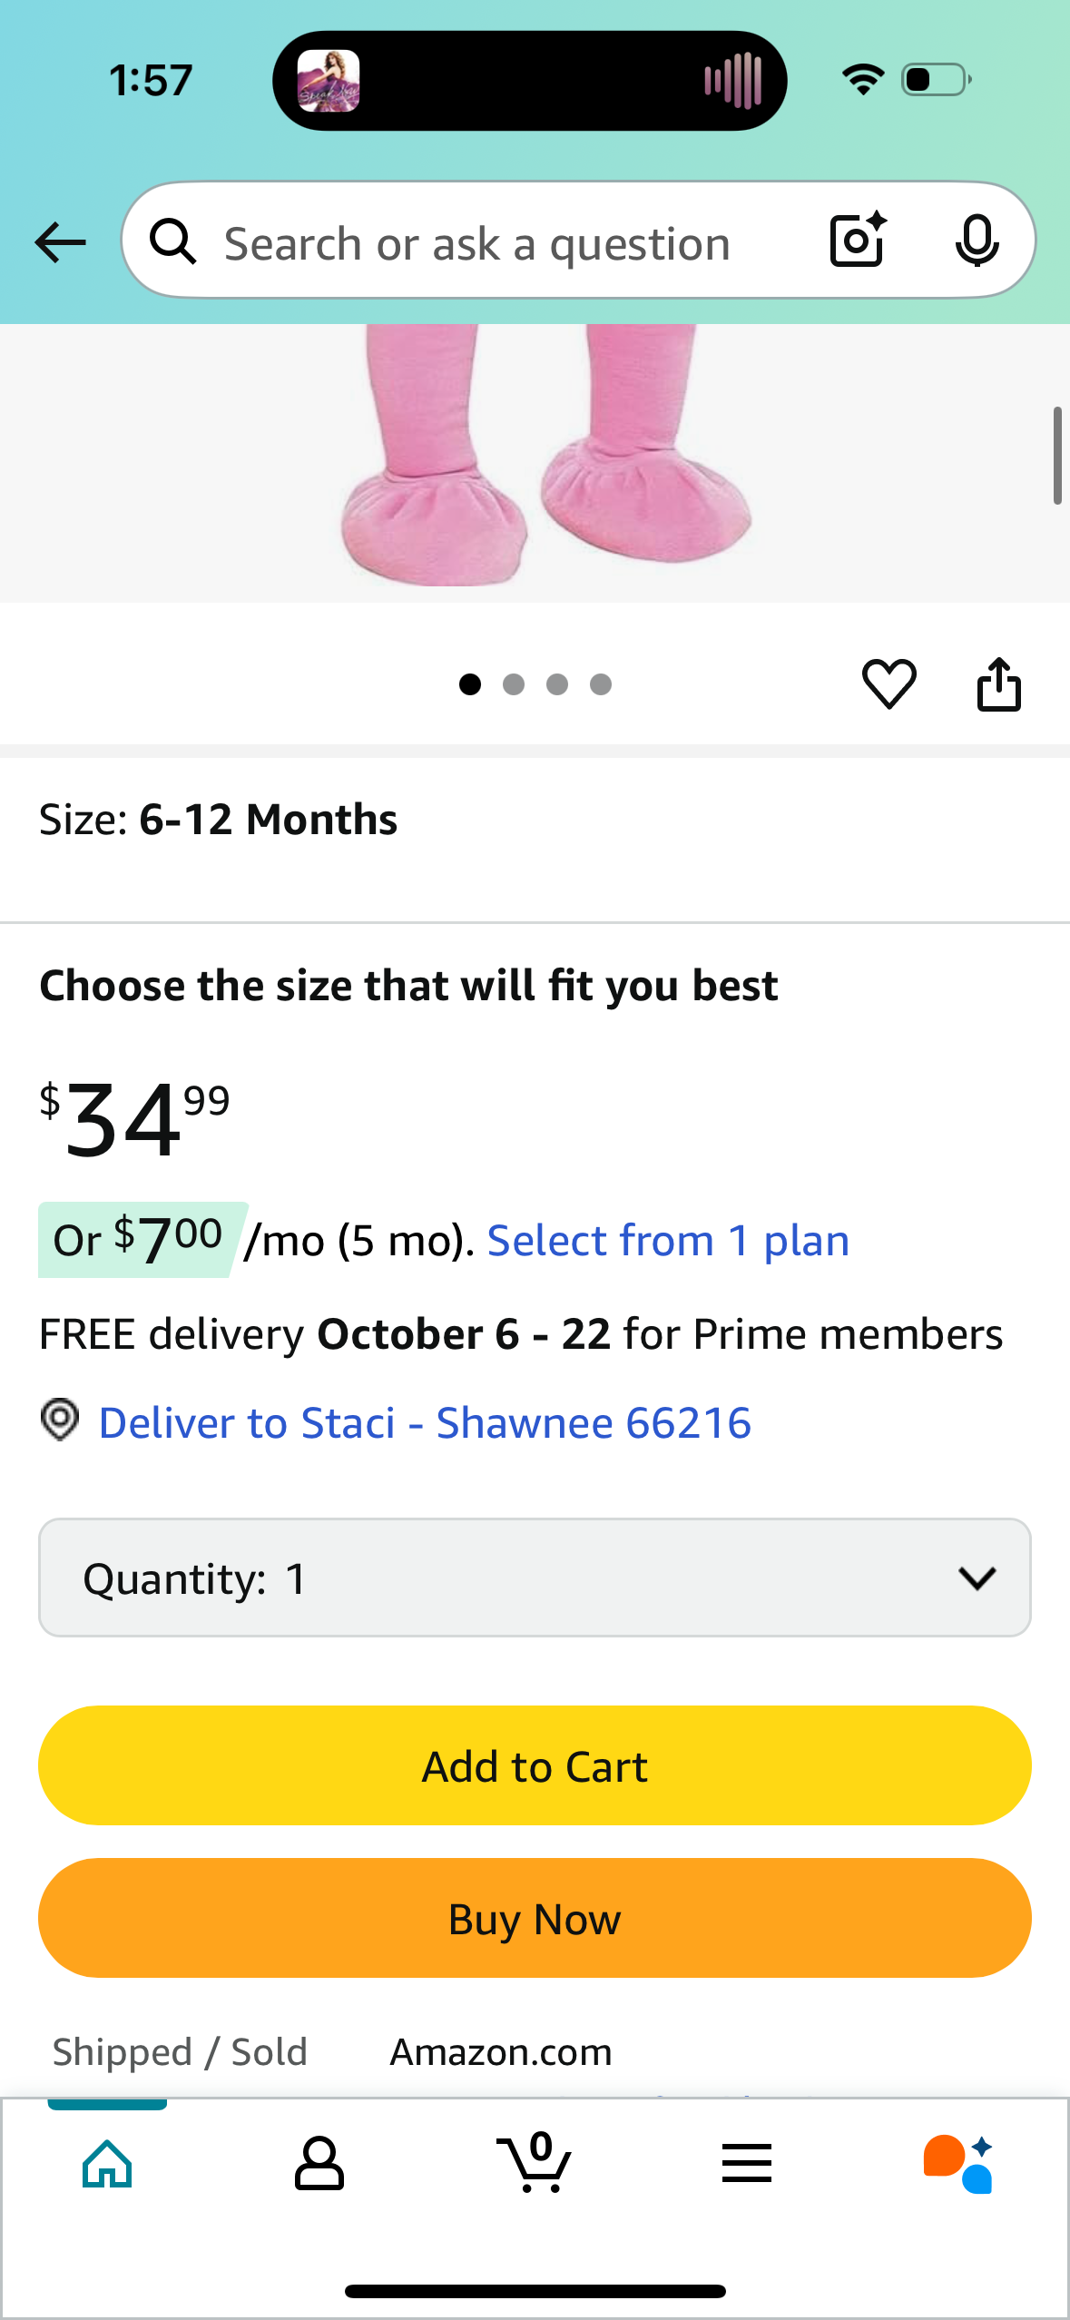Tap the back arrow icon
The width and height of the screenshot is (1070, 2320).
pos(60,242)
